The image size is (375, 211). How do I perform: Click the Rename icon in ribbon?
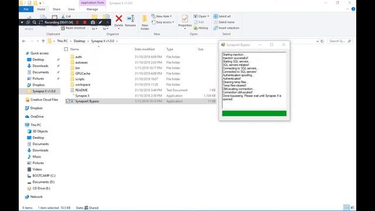coord(130,19)
